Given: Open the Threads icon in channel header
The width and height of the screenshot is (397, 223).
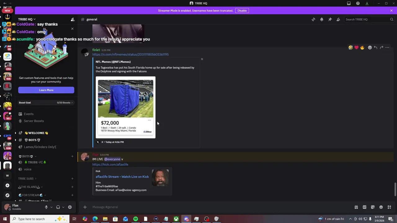Looking at the screenshot, I should coord(313,19).
